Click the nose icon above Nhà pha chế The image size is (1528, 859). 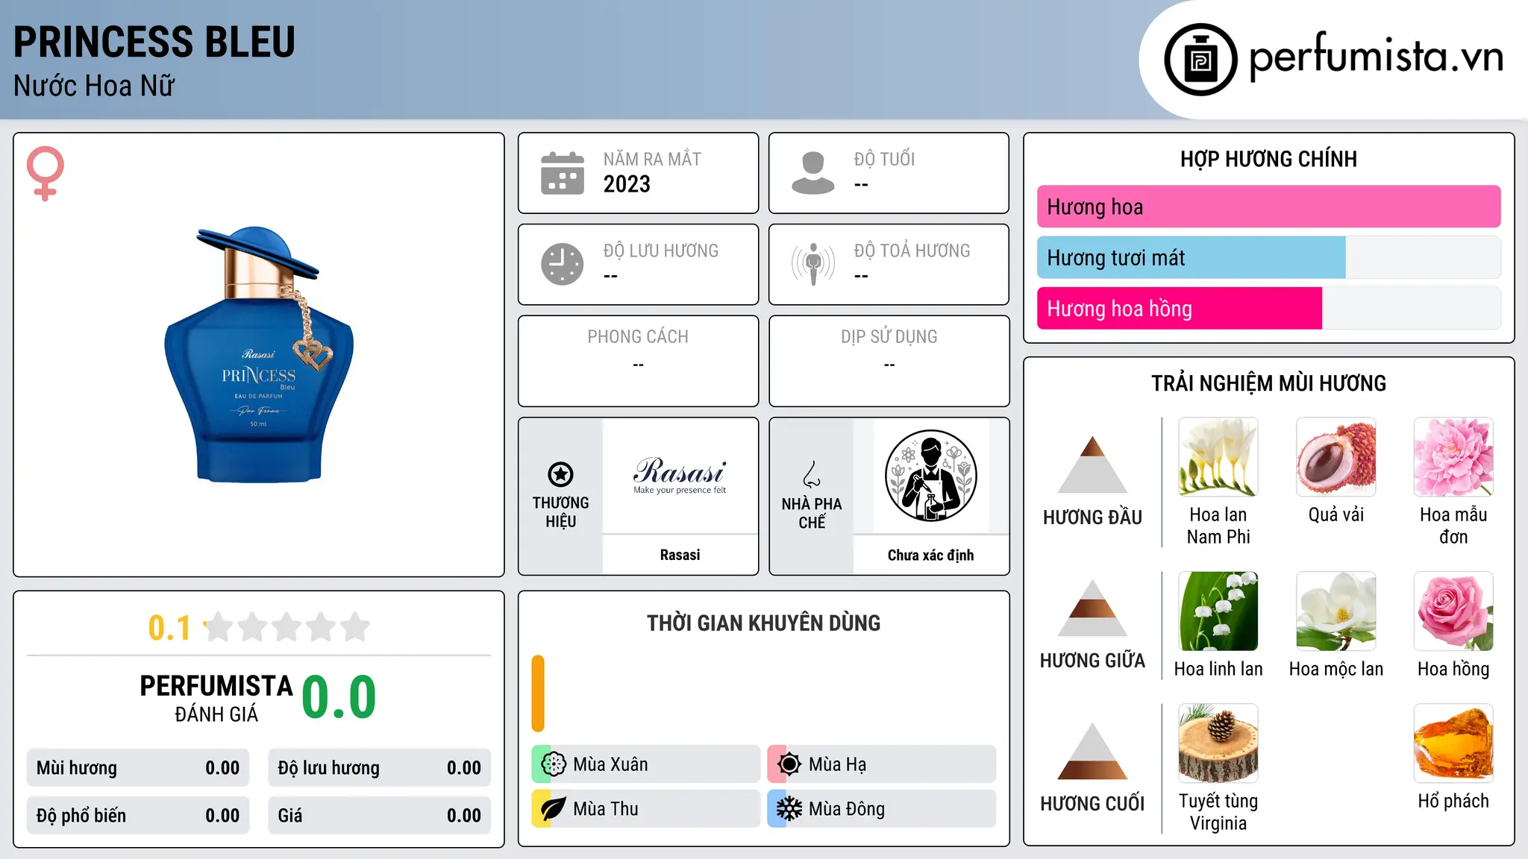(812, 474)
